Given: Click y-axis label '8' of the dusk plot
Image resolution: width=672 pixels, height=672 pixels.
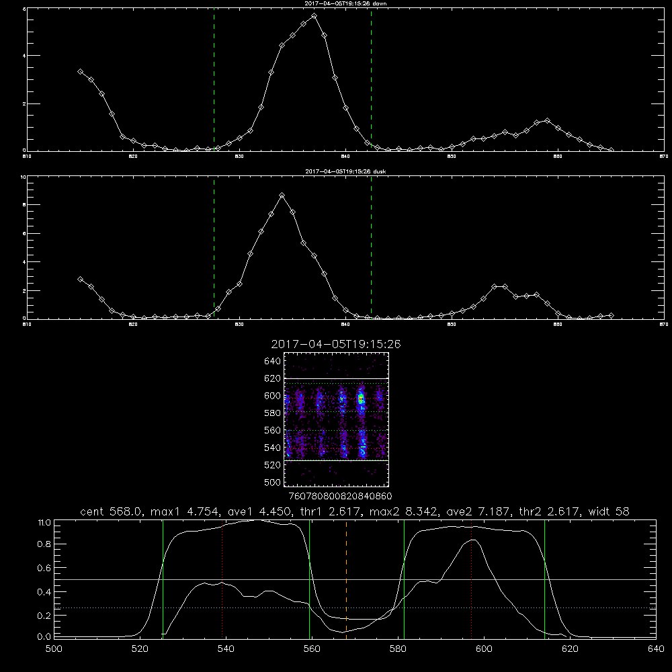Looking at the screenshot, I should tap(24, 205).
